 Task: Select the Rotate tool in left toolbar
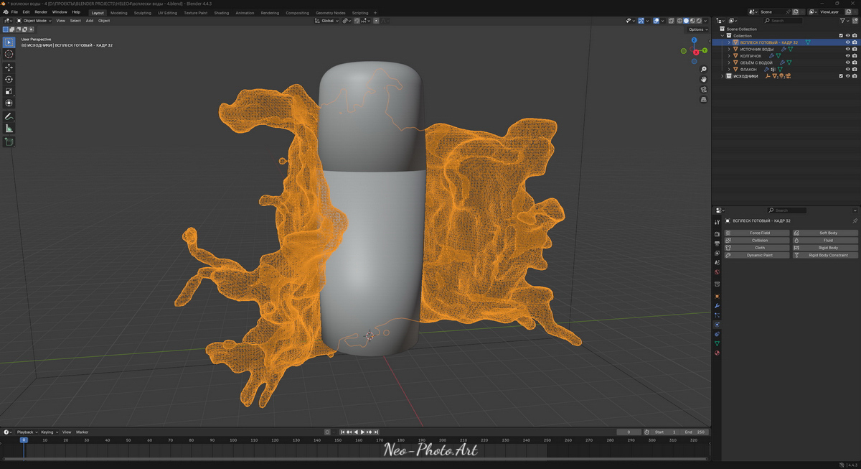coord(9,79)
